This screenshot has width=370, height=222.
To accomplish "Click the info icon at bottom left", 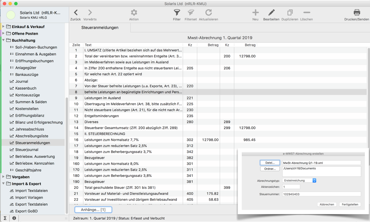I will click(x=14, y=218).
